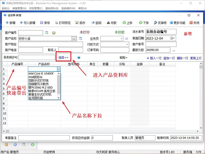Select 攀升256G M.2 SSD from list
The image size is (205, 154).
[x=43, y=87]
